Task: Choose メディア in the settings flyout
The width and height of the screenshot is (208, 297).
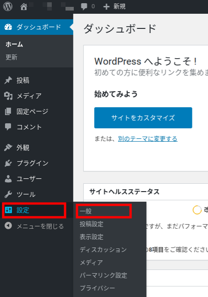Action: pos(92,262)
